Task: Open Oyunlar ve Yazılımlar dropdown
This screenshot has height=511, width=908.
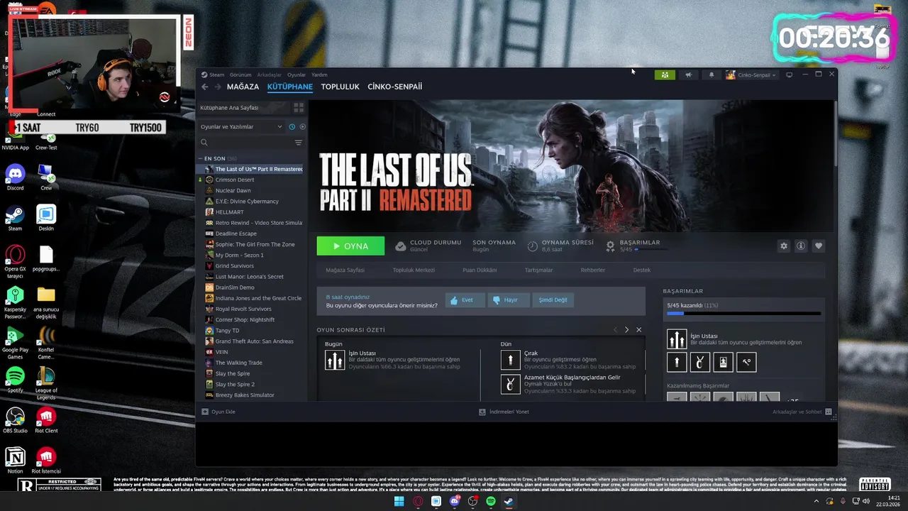Action: click(x=241, y=126)
